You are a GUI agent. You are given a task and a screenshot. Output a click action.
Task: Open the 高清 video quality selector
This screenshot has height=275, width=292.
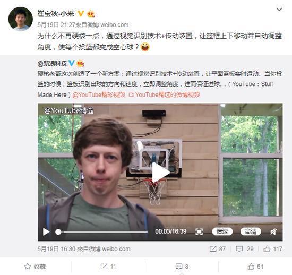tap(251, 231)
